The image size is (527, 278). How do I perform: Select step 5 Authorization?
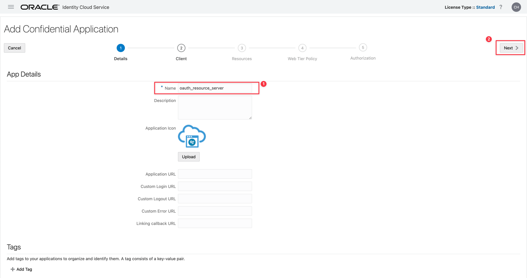[x=363, y=48]
